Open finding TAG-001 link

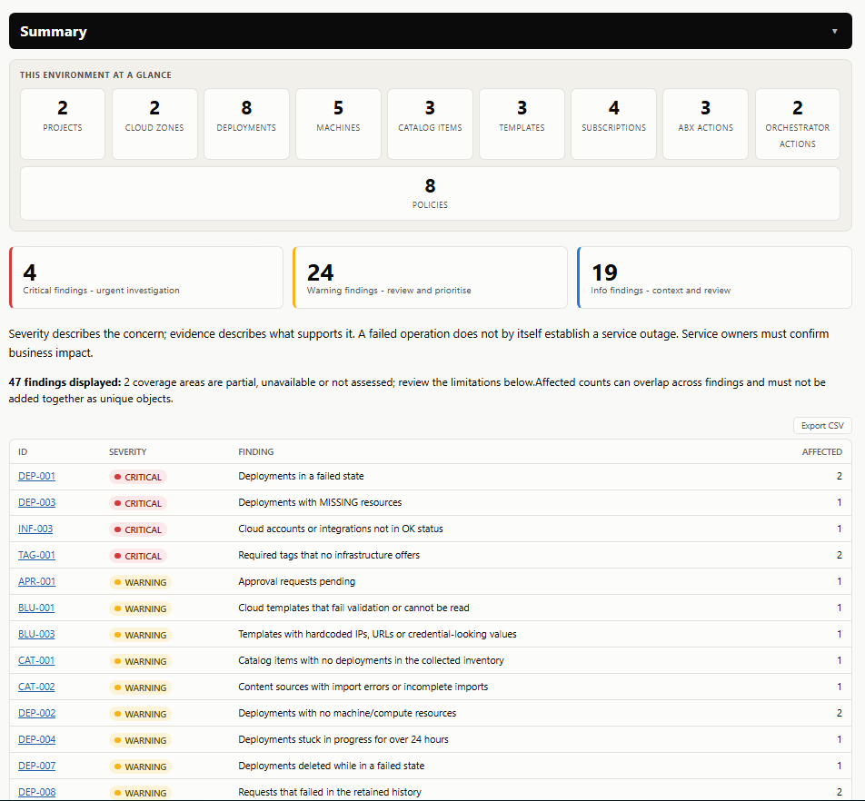pos(36,555)
